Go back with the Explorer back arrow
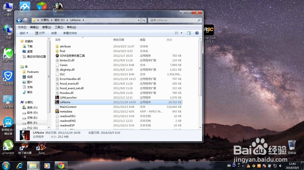Image resolution: width=304 pixels, height=170 pixels. point(19,20)
